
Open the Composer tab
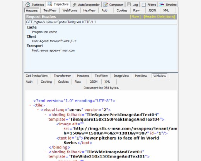click(113, 5)
